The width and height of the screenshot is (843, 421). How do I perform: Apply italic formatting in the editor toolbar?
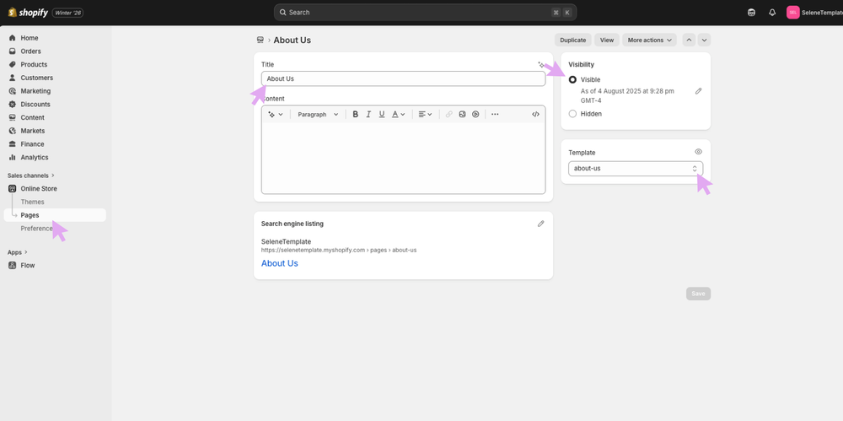tap(368, 115)
